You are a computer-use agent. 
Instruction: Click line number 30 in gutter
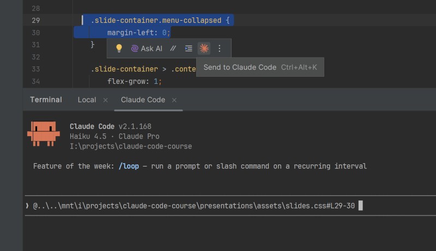click(x=35, y=33)
